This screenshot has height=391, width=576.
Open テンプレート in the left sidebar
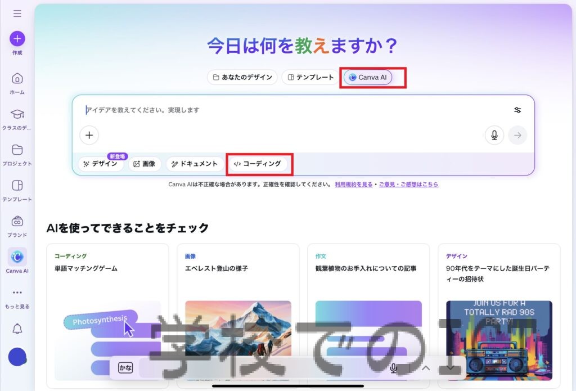pos(17,186)
